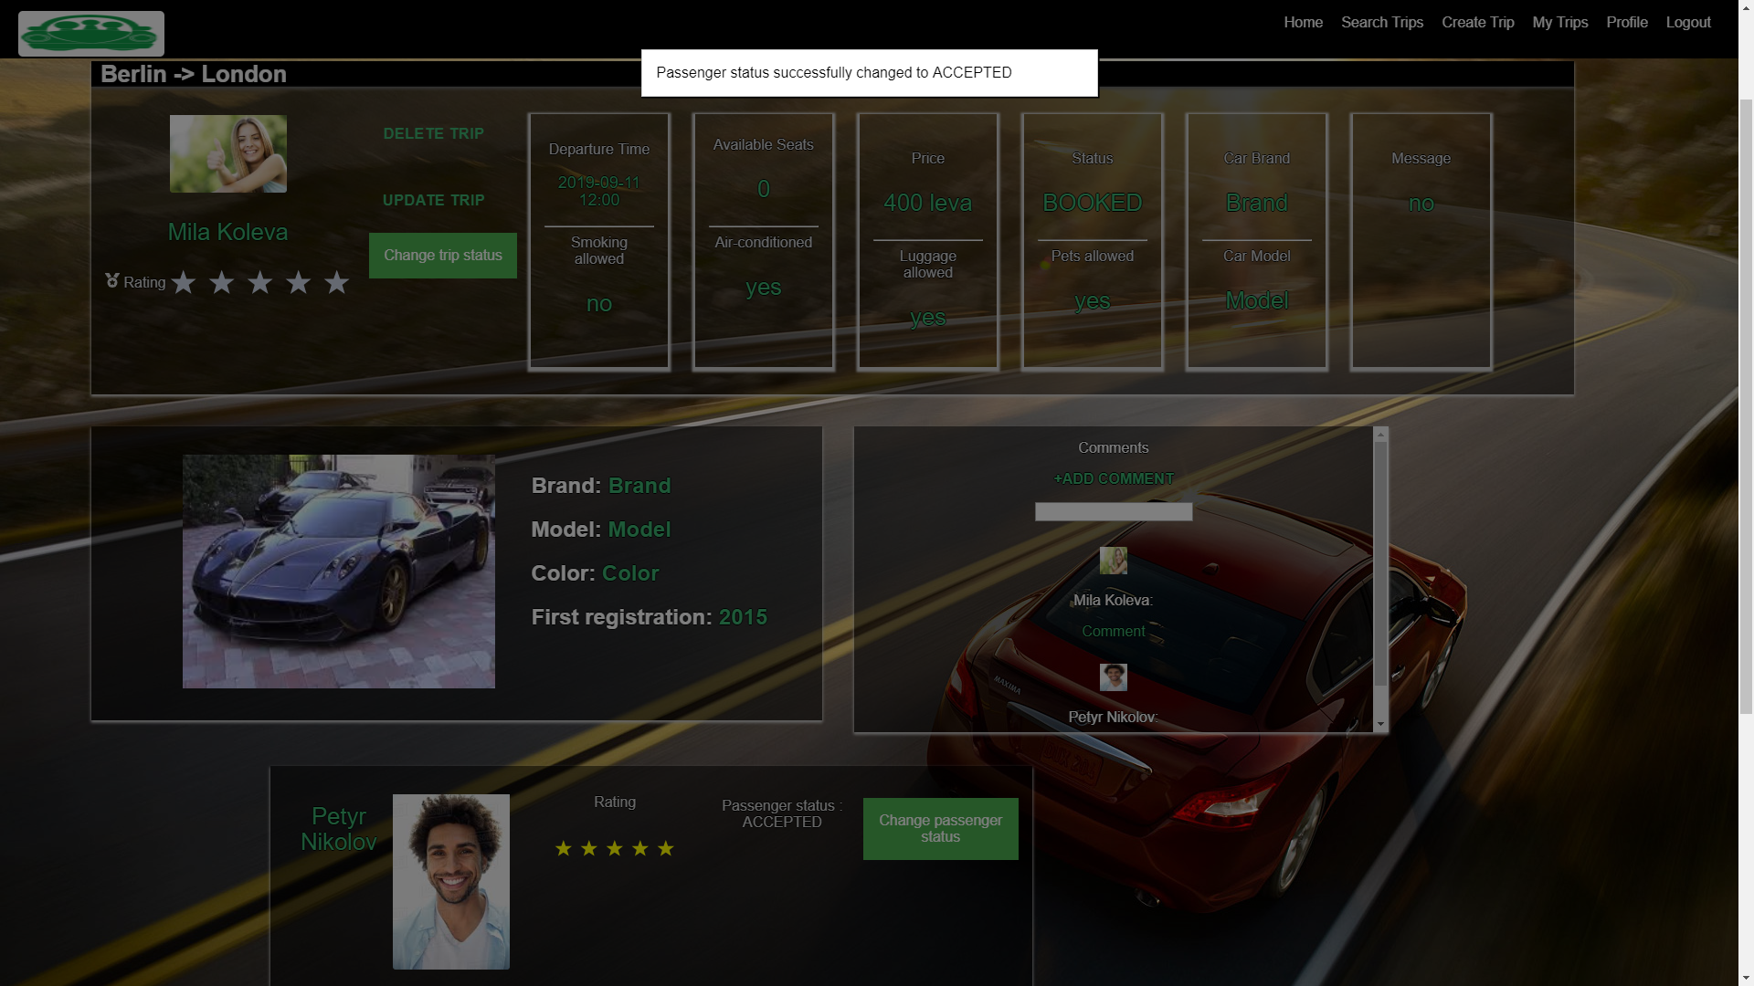Click Petyr Nikolov's avatar in comments
The height and width of the screenshot is (986, 1754).
pos(1114,677)
